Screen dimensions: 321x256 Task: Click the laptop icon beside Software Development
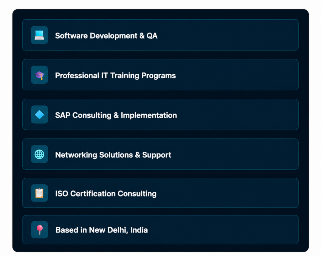tap(39, 35)
